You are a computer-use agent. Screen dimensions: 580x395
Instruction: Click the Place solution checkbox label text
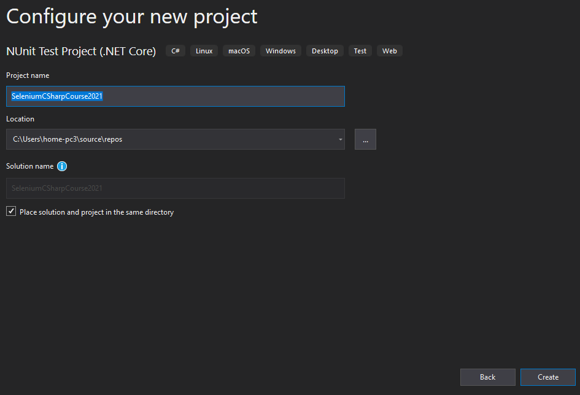pyautogui.click(x=96, y=212)
